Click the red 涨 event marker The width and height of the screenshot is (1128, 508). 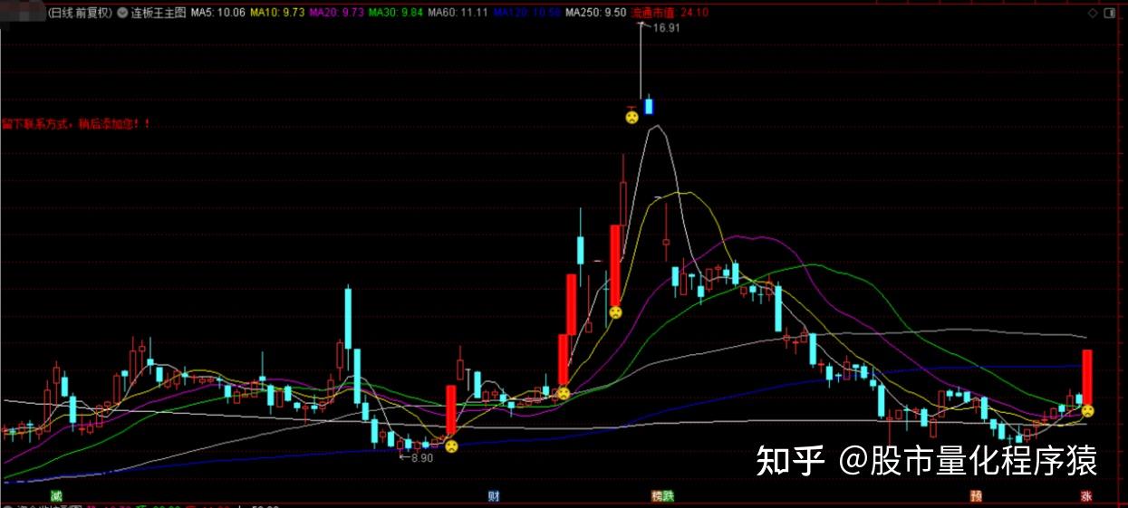(1085, 495)
